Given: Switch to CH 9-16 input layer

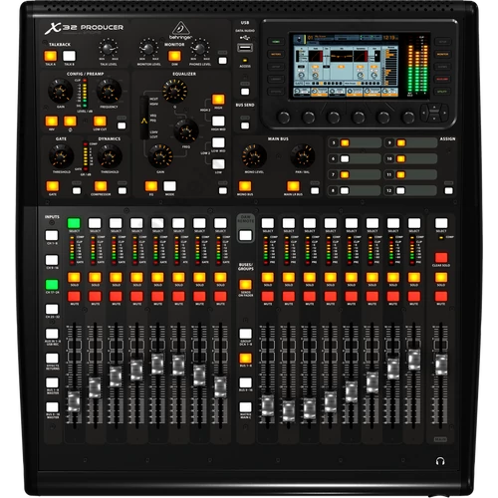Looking at the screenshot, I should [x=52, y=260].
